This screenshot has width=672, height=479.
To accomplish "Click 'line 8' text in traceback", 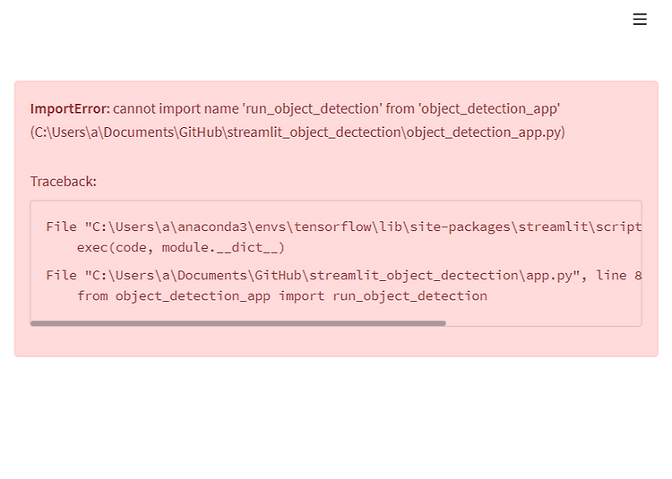I will (x=619, y=275).
